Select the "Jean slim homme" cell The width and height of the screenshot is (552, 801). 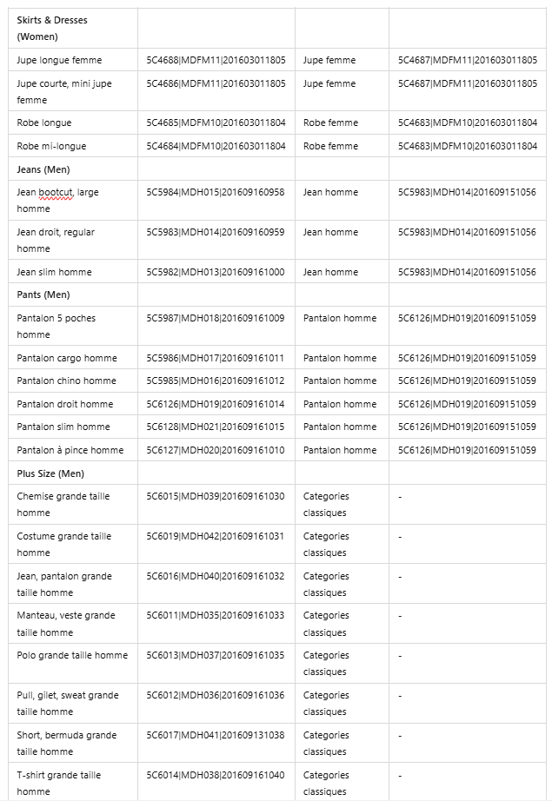[54, 272]
